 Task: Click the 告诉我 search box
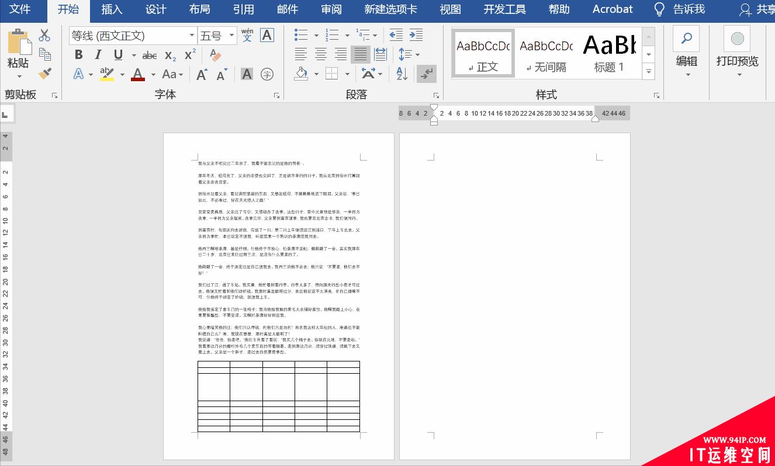tap(680, 9)
